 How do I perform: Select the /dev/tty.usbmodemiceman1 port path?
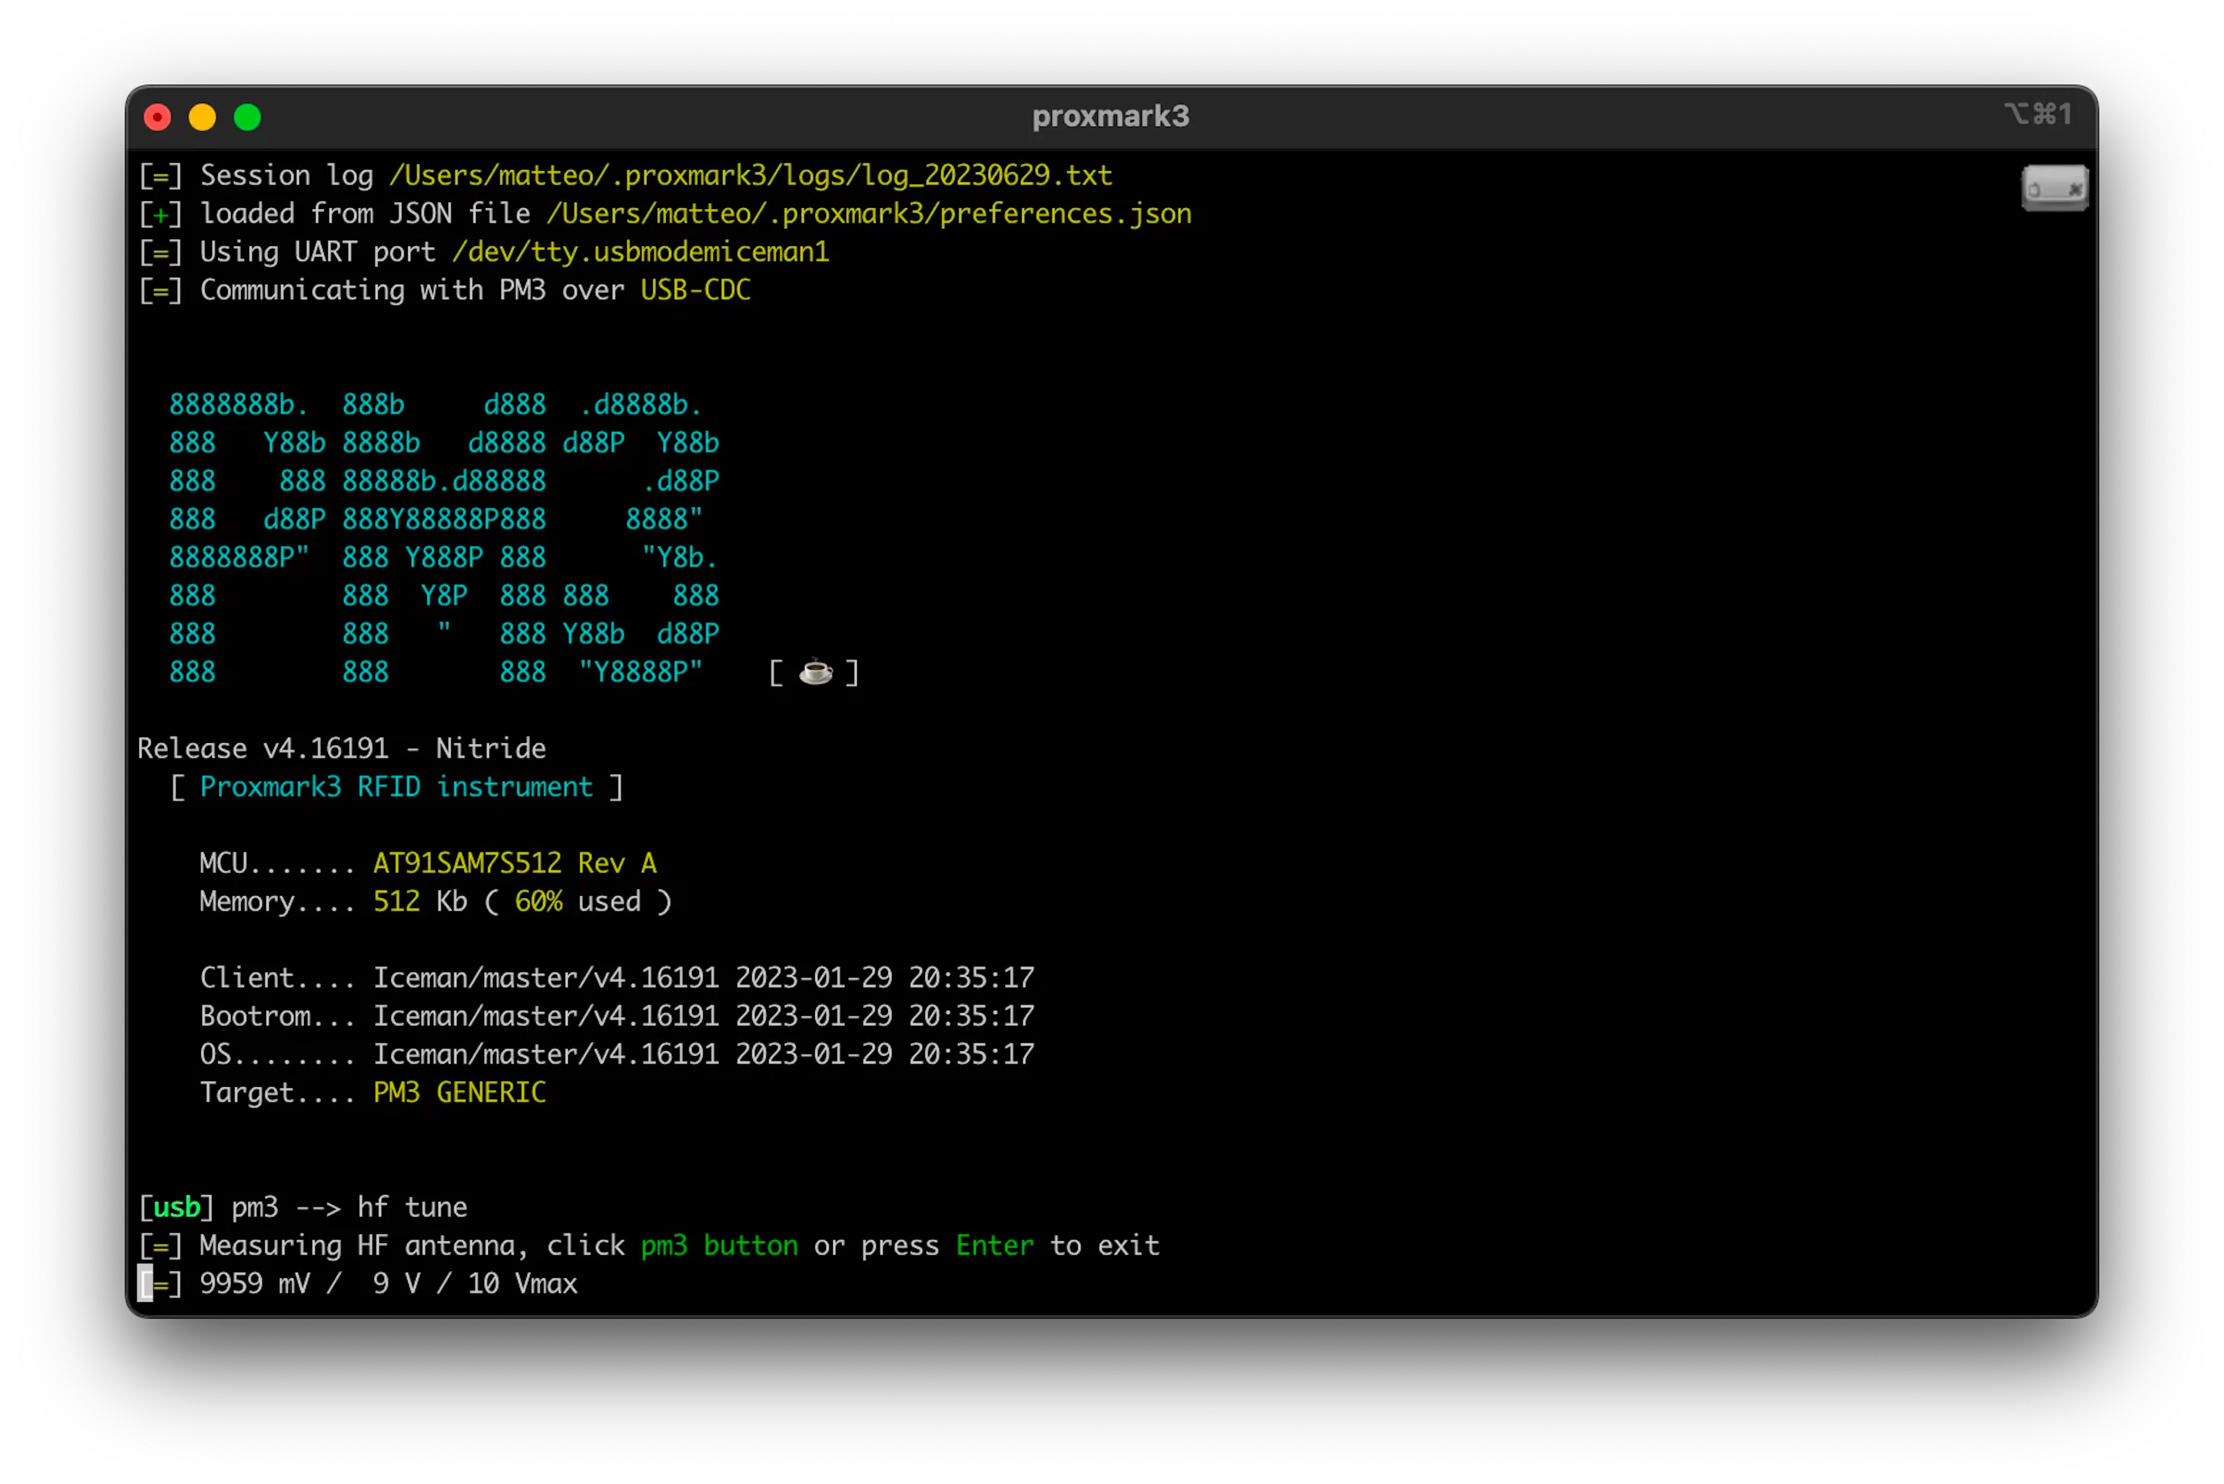[640, 252]
